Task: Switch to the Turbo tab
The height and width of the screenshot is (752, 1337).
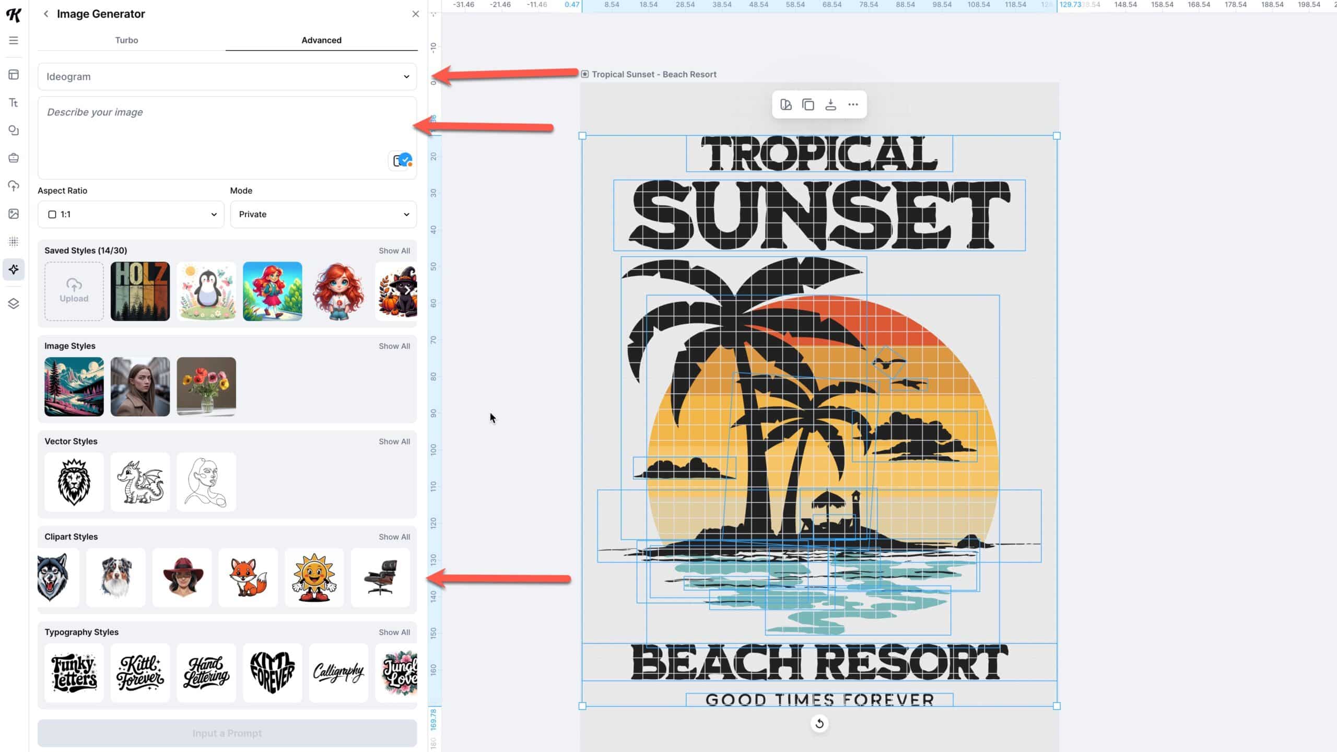Action: 126,40
